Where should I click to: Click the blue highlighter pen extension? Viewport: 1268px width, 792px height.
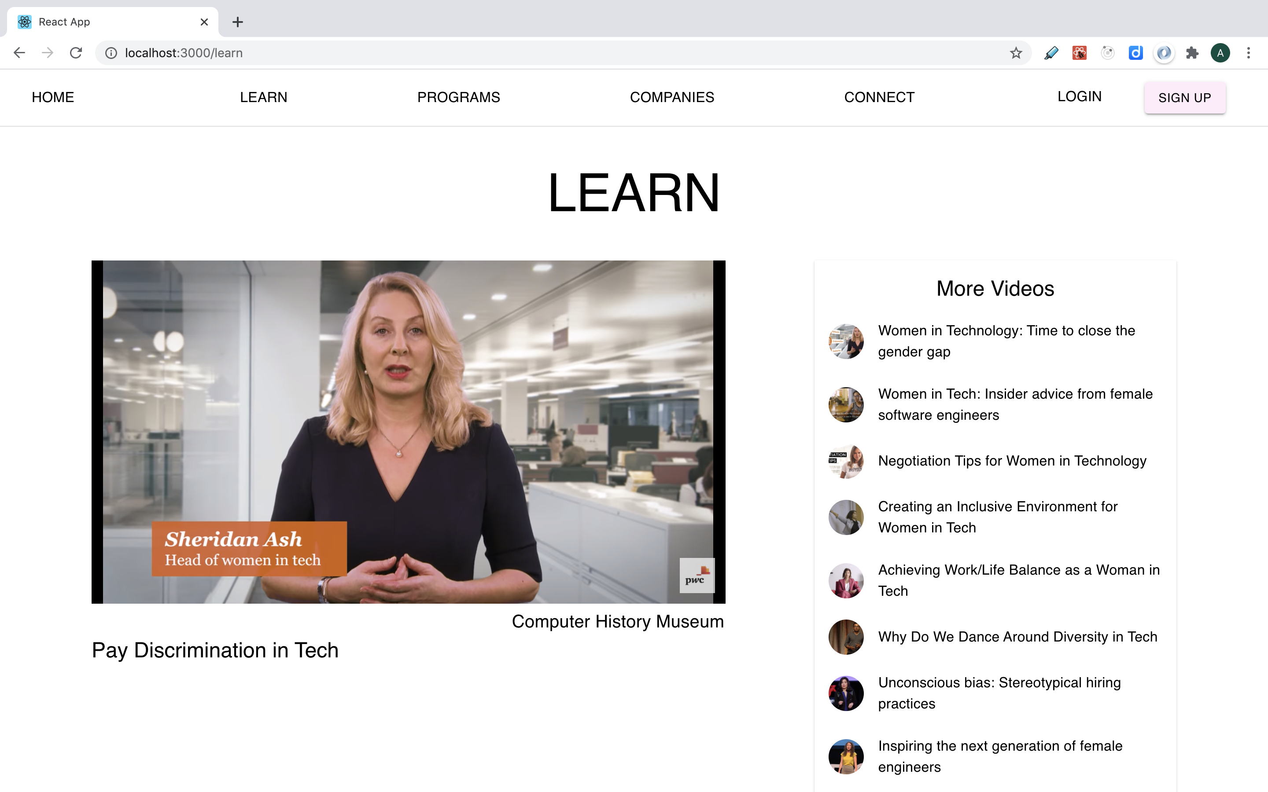pos(1051,53)
